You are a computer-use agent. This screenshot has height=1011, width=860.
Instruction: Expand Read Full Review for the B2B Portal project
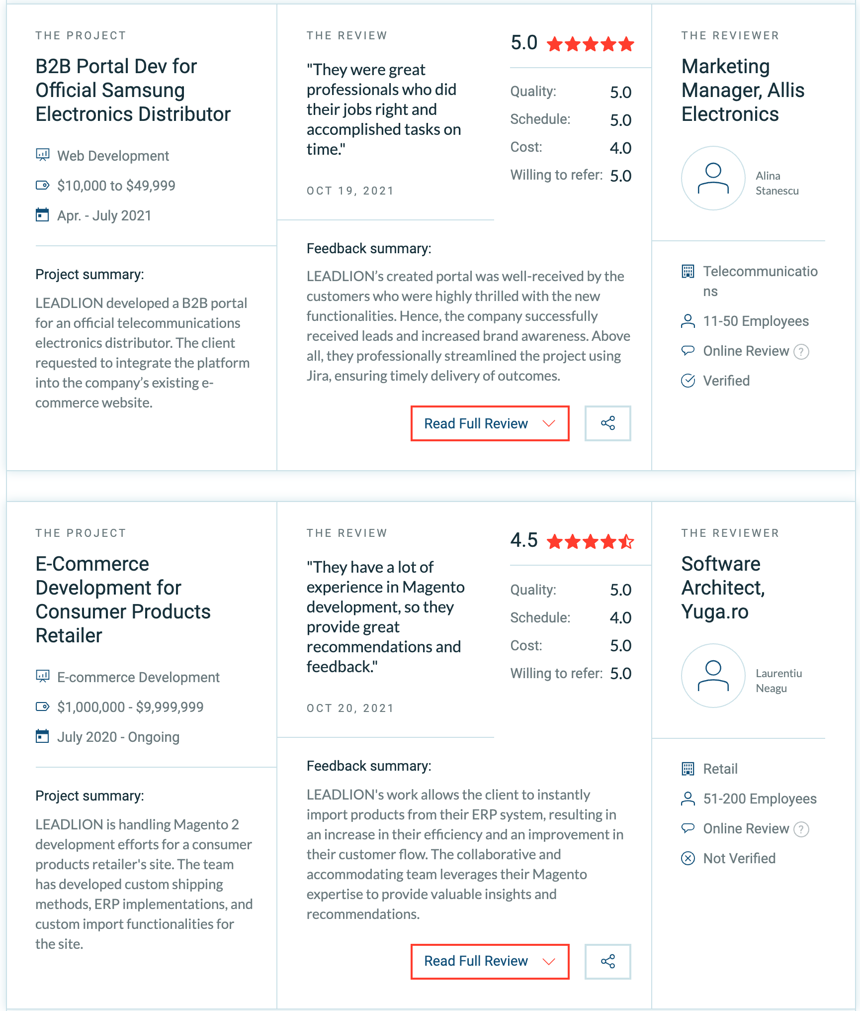click(x=490, y=423)
